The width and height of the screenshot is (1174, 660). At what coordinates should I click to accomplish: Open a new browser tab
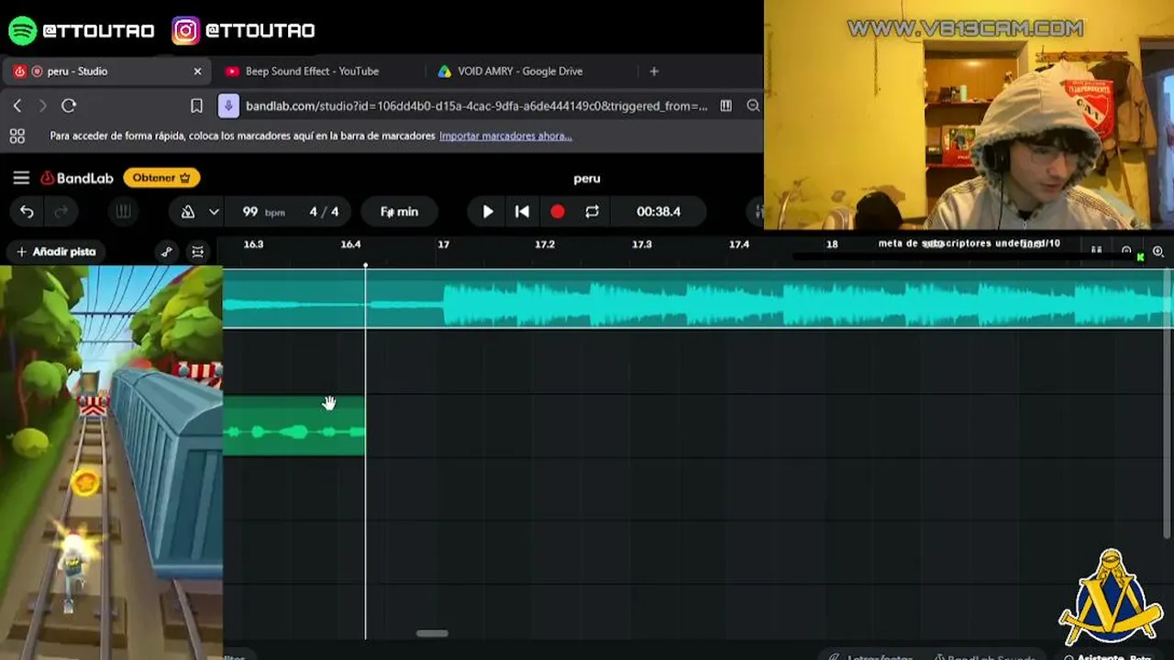click(654, 71)
